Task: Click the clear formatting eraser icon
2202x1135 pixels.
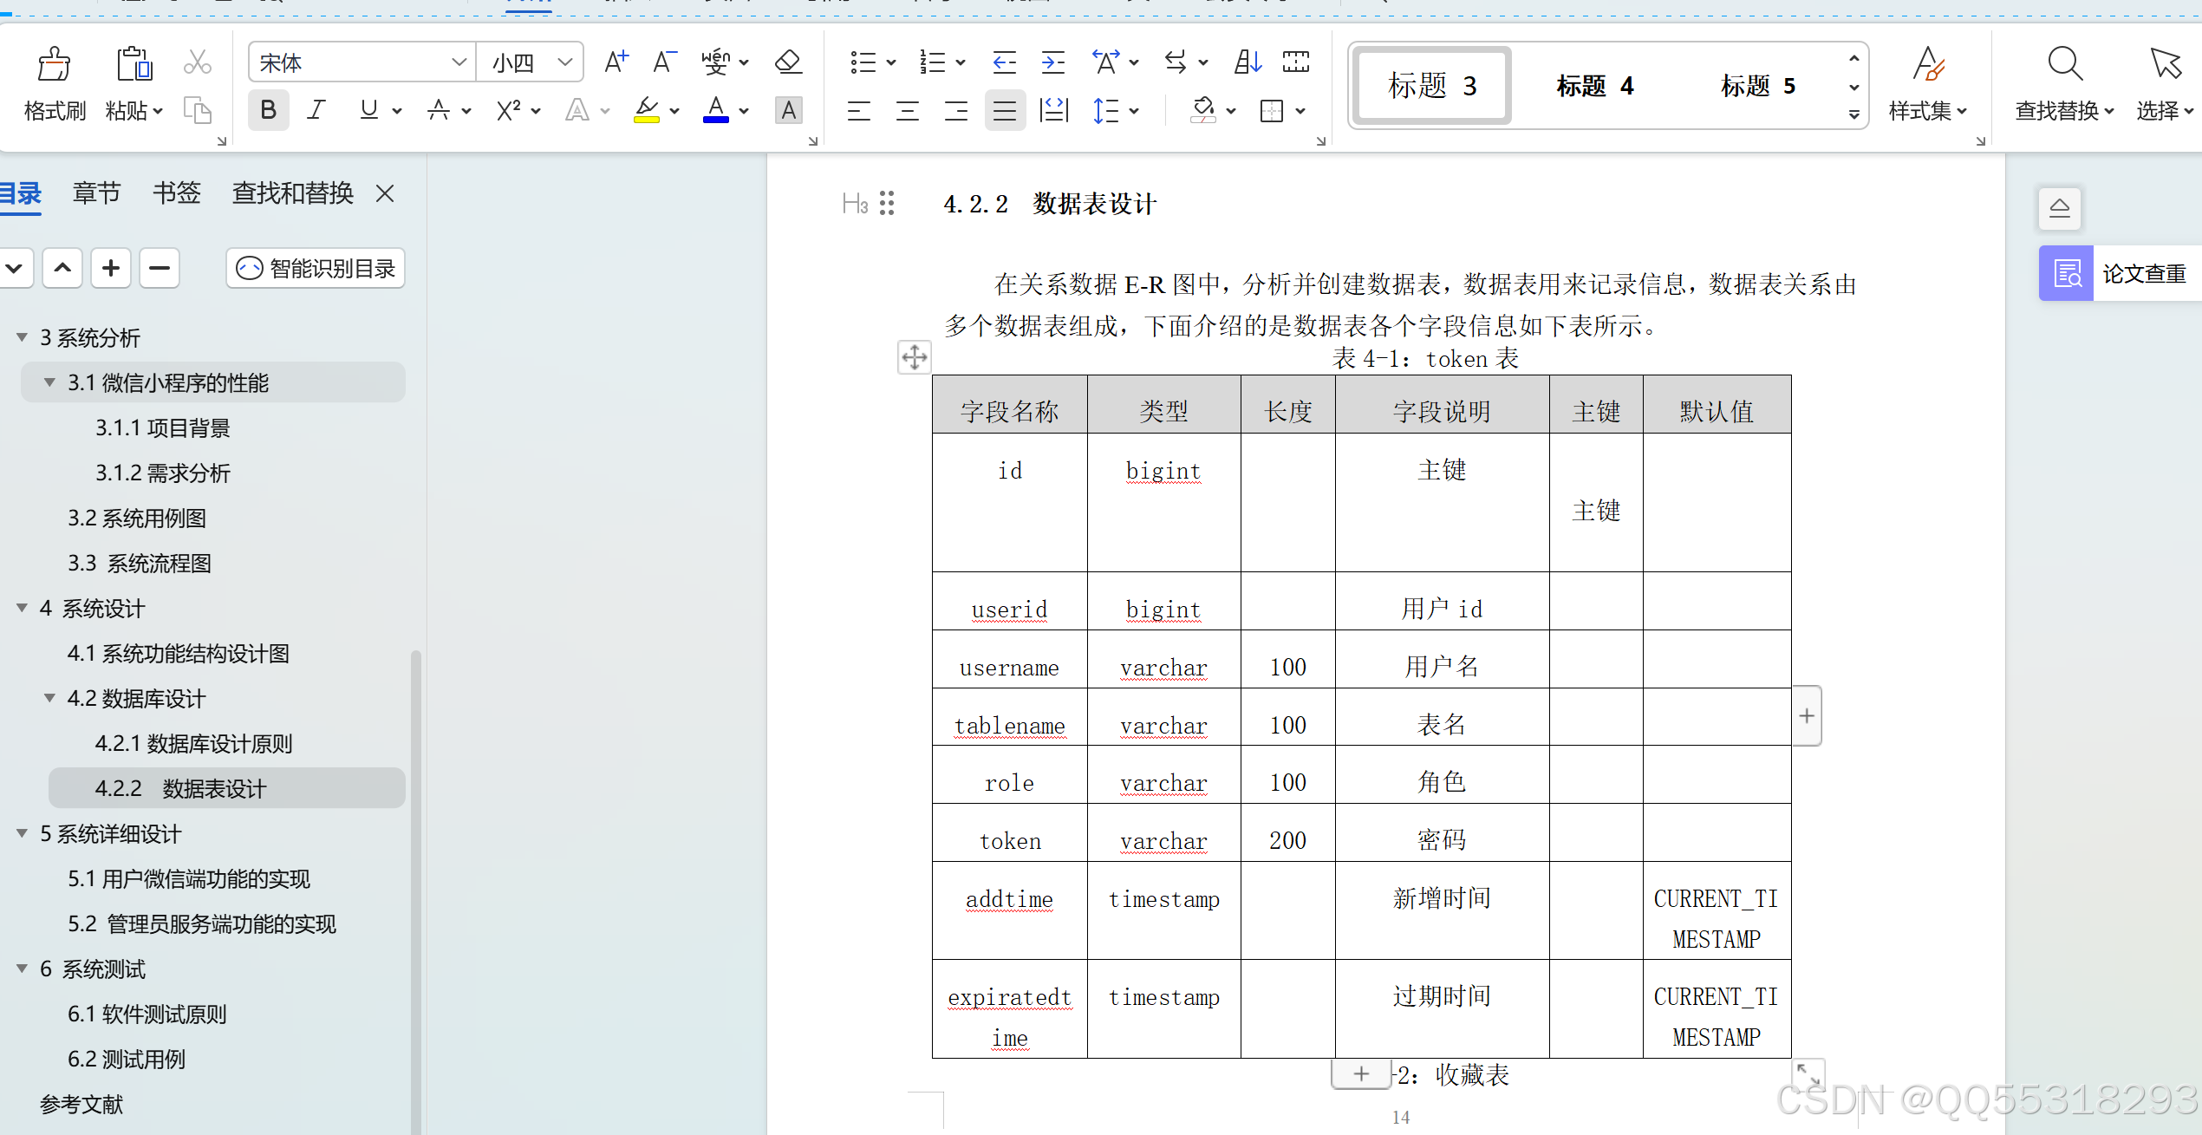Action: (x=788, y=62)
